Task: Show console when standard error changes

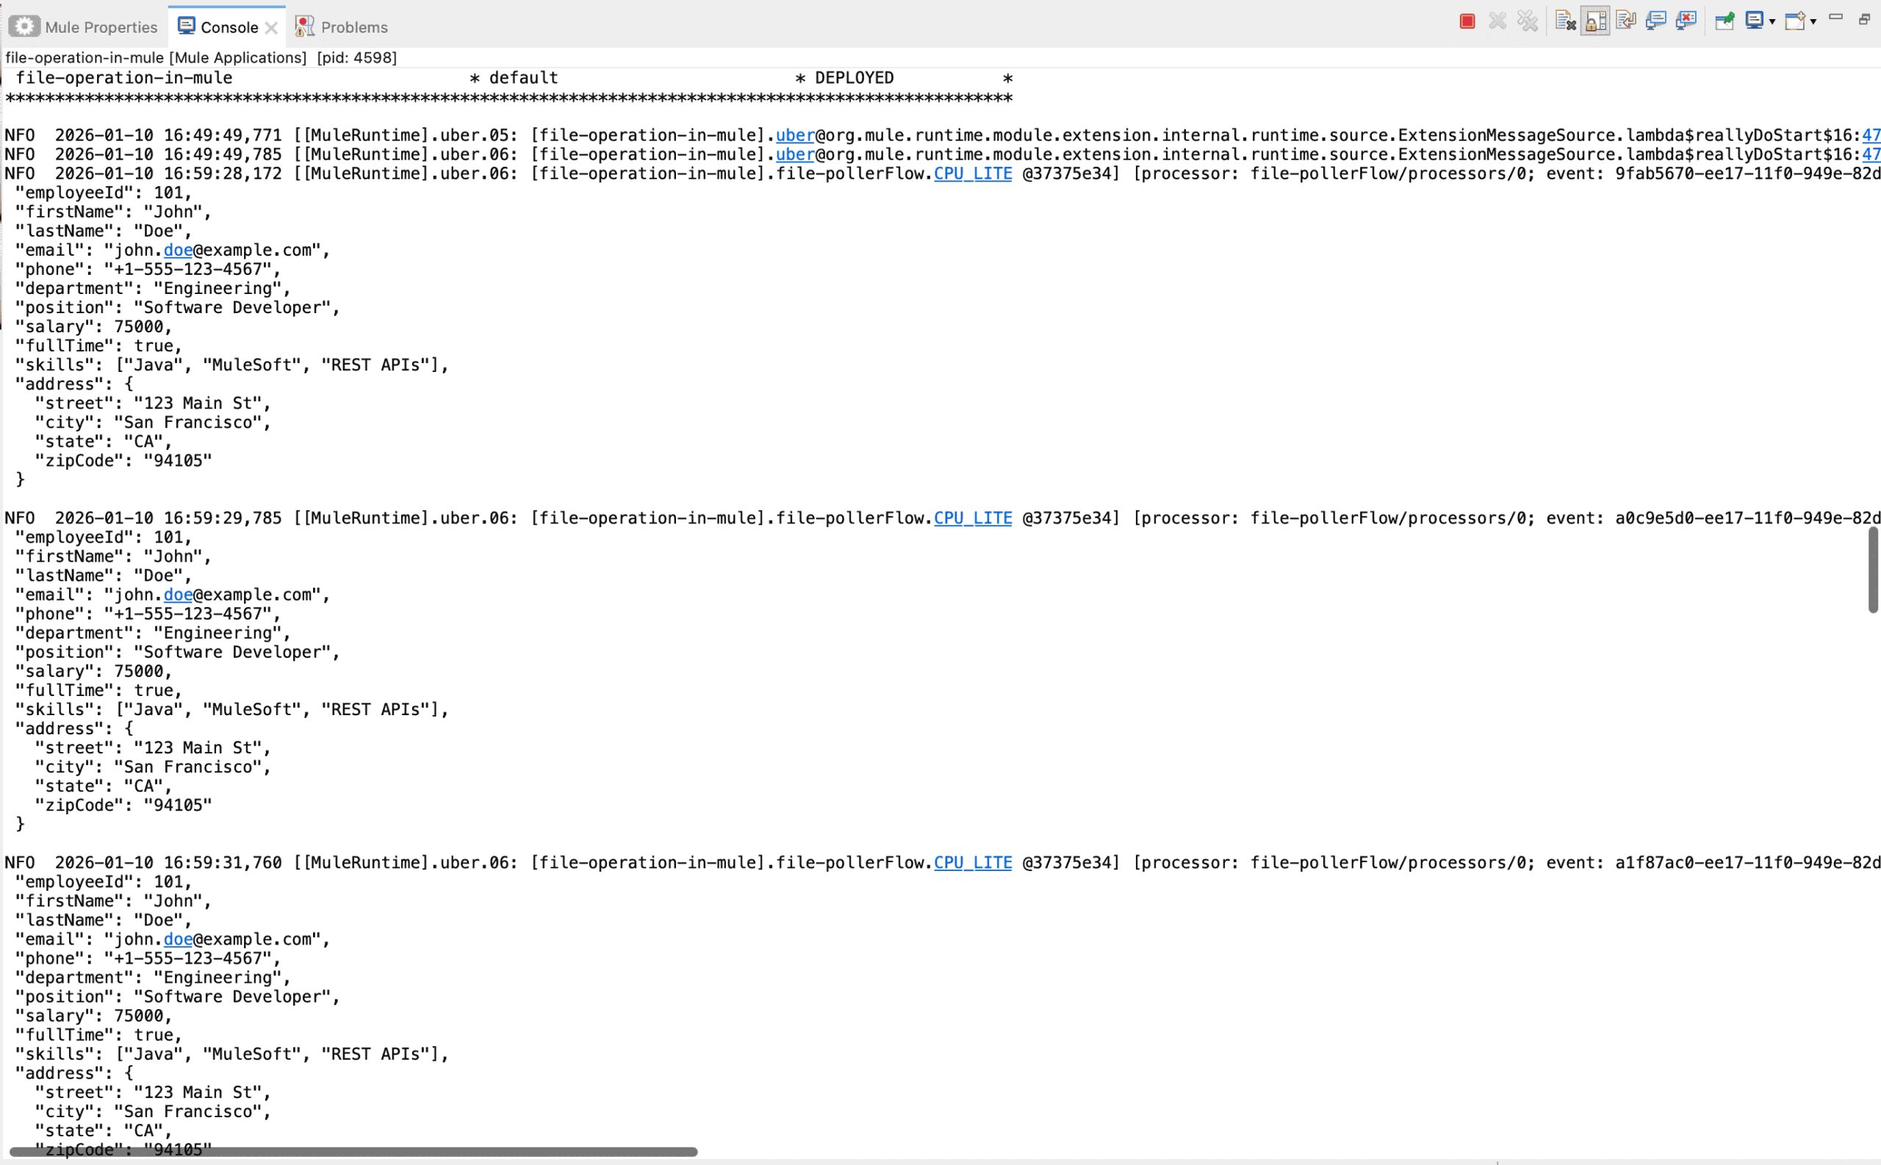Action: 1686,21
